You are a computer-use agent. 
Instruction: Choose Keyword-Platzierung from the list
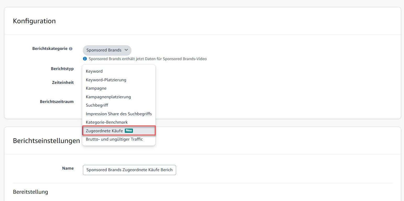119,80
